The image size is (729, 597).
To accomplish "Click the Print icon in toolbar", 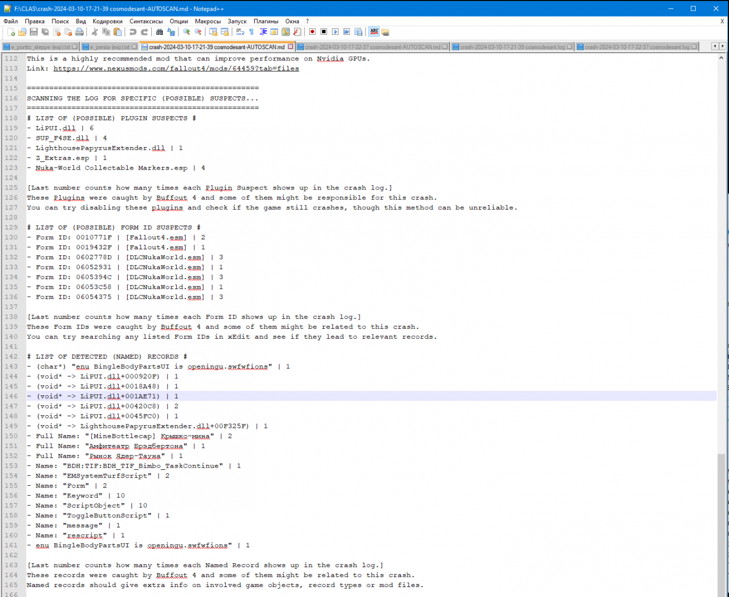I will point(80,32).
